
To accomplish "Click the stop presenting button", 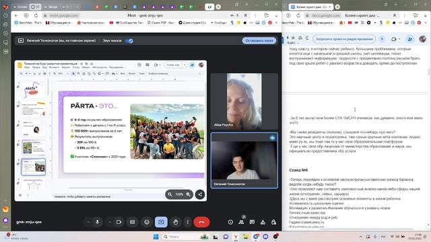I will click(x=259, y=40).
